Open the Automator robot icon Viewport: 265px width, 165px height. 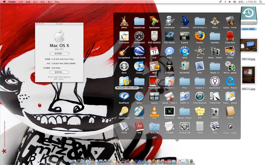click(x=169, y=21)
